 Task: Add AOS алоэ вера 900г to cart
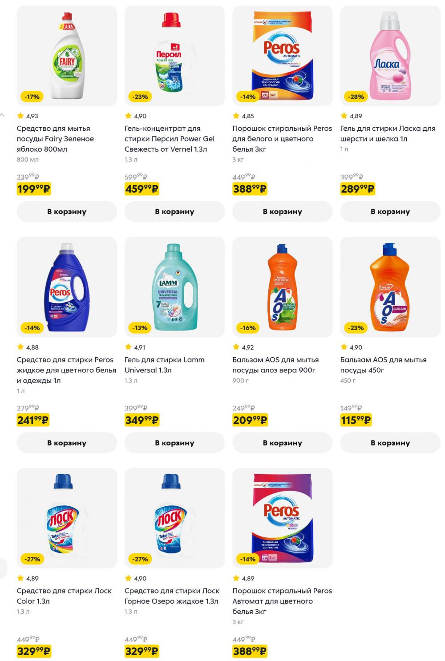coord(282,443)
